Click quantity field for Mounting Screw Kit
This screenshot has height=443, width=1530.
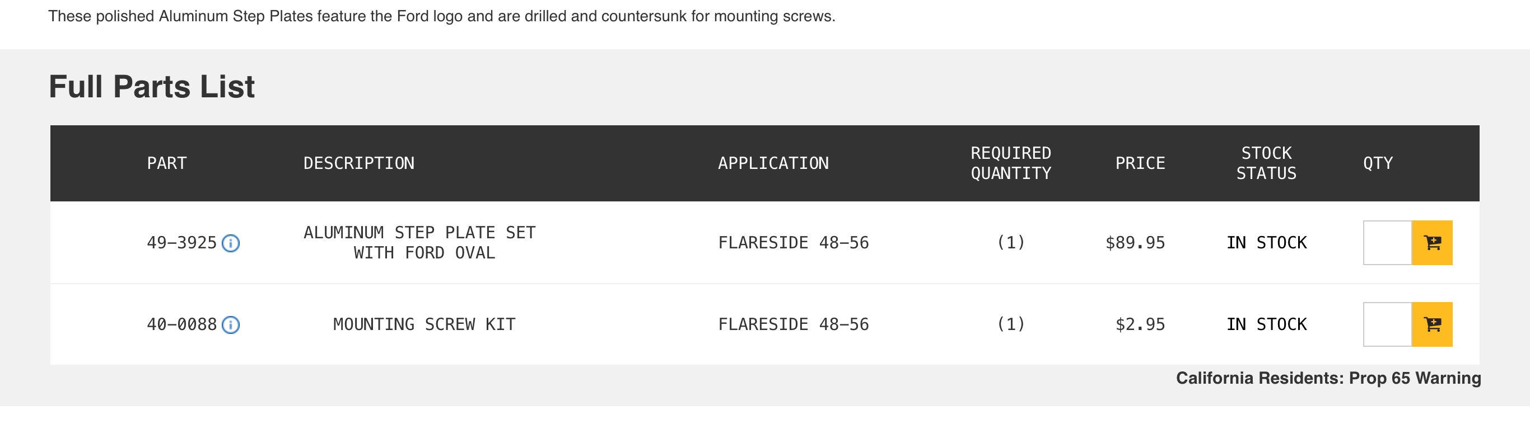coord(1387,324)
